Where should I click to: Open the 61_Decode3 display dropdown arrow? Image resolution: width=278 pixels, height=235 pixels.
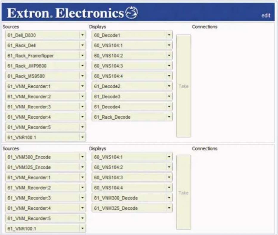point(169,97)
